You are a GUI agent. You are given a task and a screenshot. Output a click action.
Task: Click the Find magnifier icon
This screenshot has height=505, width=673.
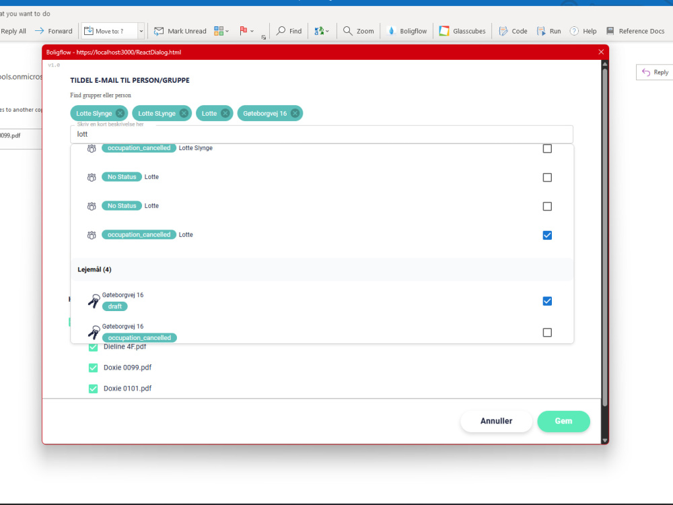click(281, 31)
